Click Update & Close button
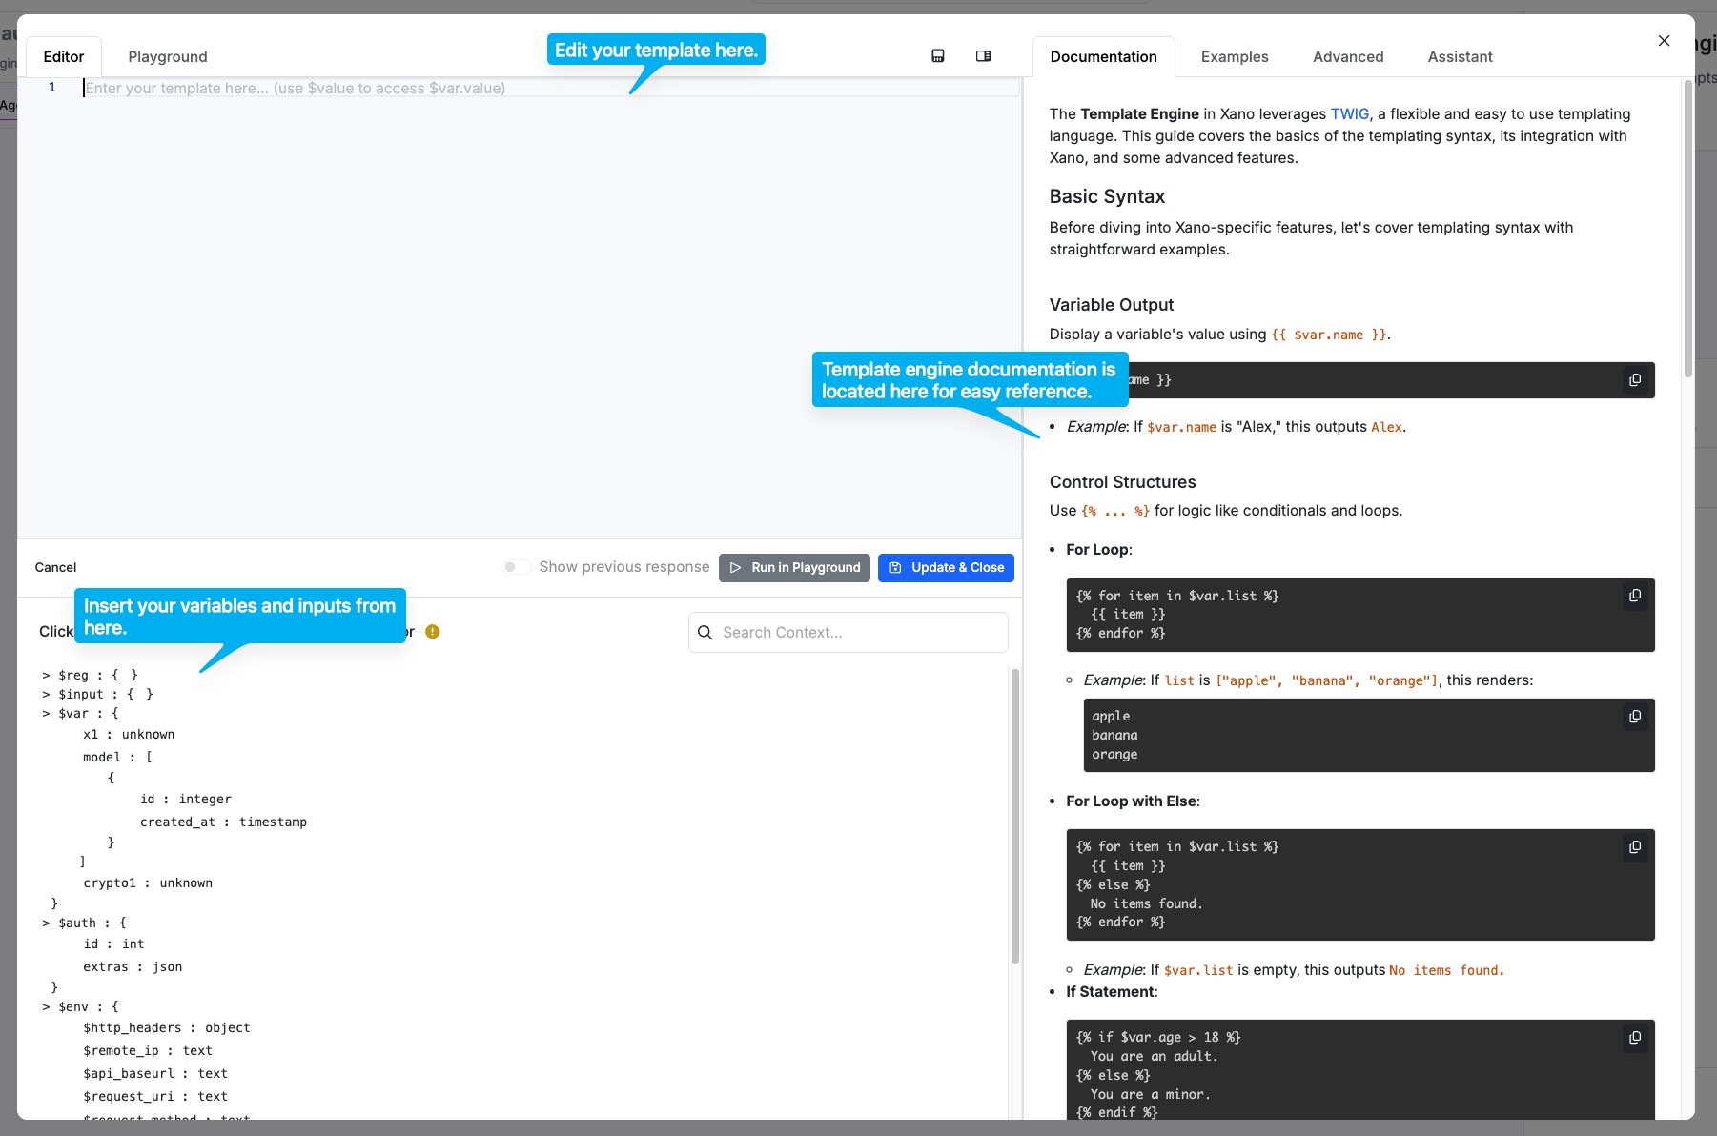Screen dimensions: 1717x1136 click(946, 567)
